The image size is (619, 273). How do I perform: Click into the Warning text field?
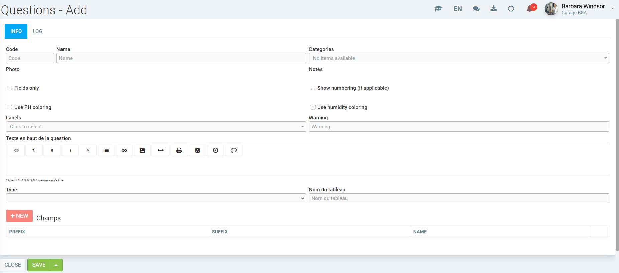coord(459,127)
